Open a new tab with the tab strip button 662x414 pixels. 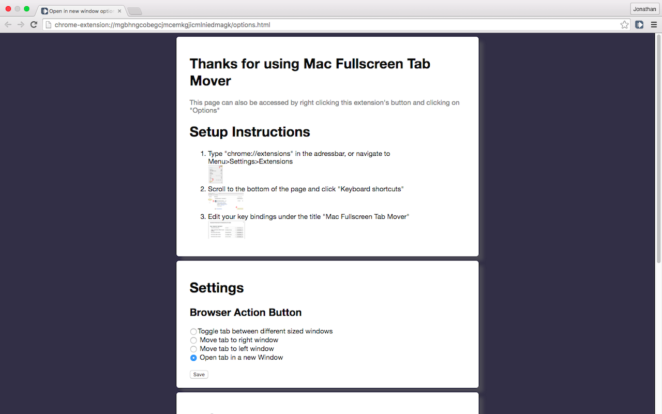click(134, 11)
